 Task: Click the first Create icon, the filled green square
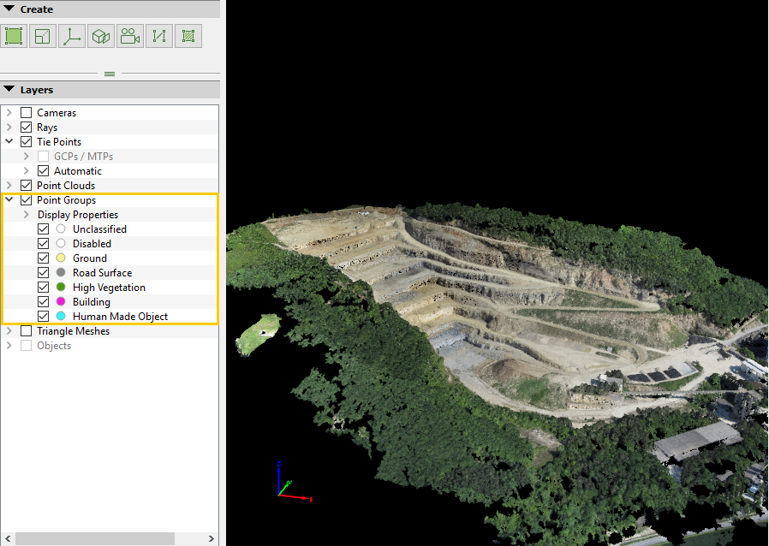tap(14, 36)
